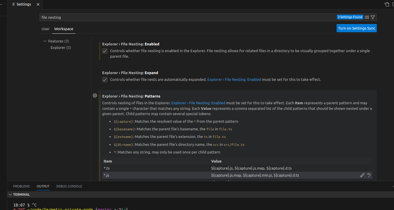Click the Open Settings (JSON) icon
394x210 pixels.
[x=387, y=4]
